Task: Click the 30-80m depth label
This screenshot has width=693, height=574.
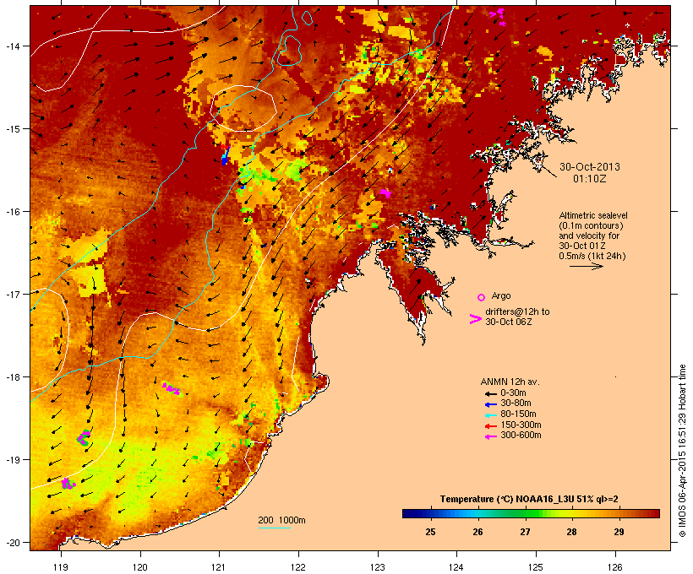Action: pyautogui.click(x=516, y=403)
